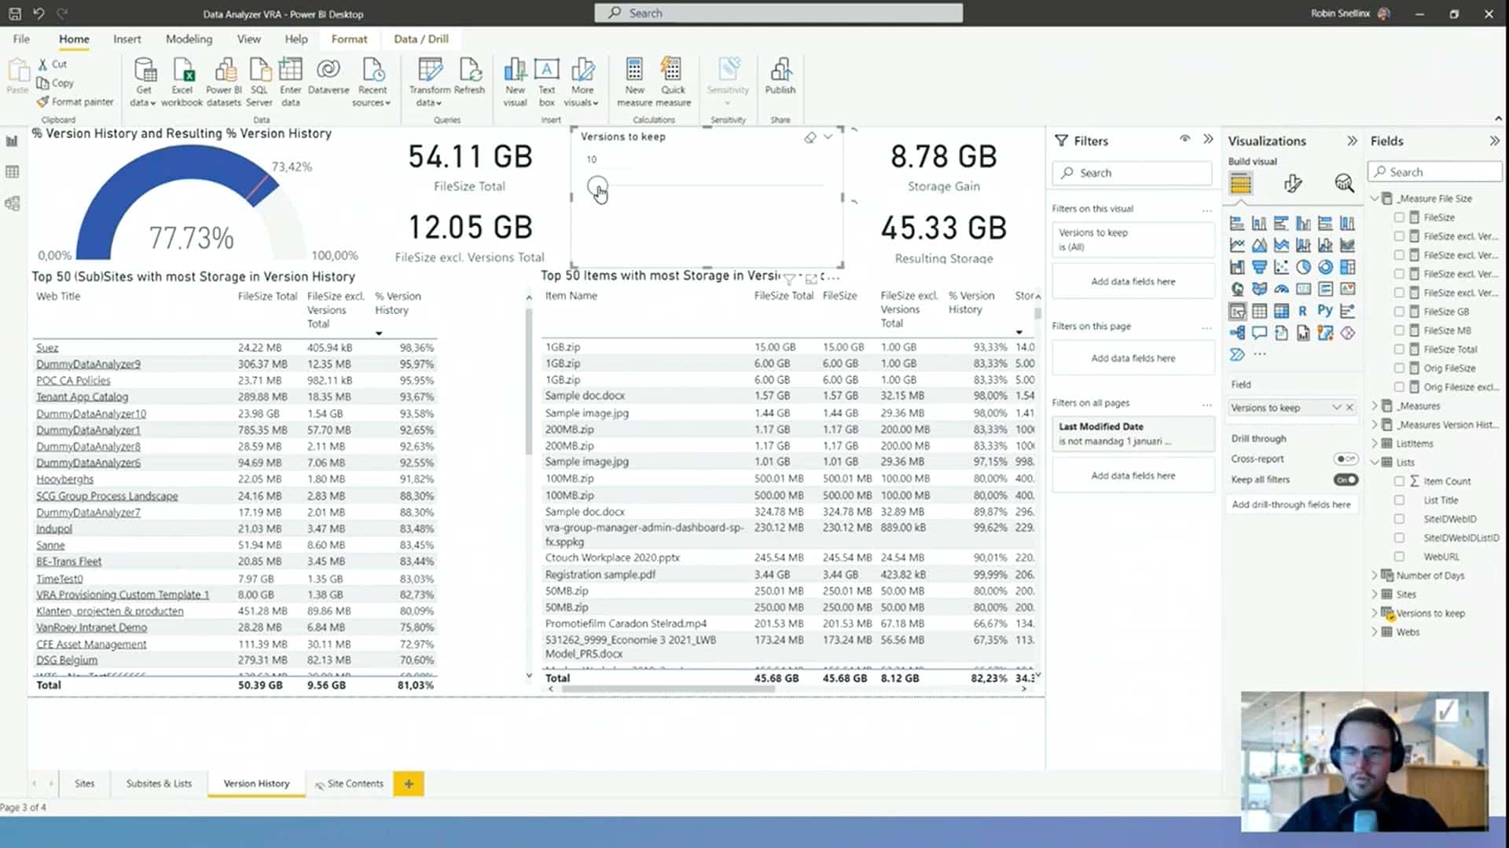
Task: Switch to the Model view in left sidebar
Action: (12, 203)
